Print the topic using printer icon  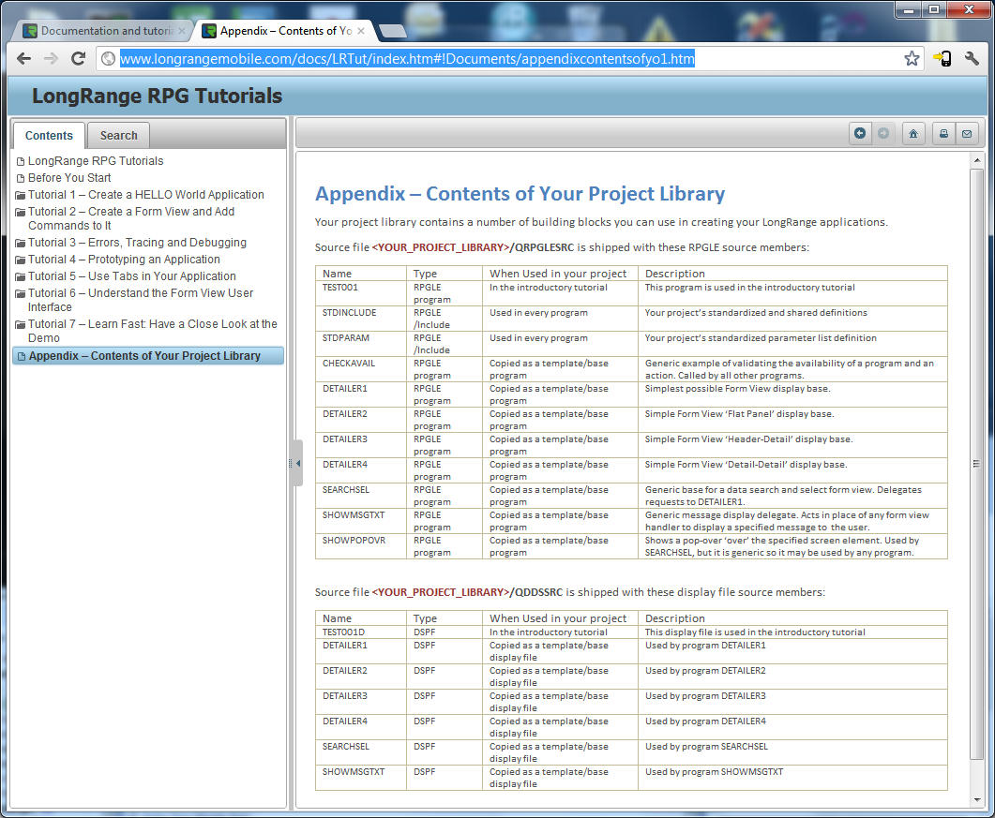943,133
